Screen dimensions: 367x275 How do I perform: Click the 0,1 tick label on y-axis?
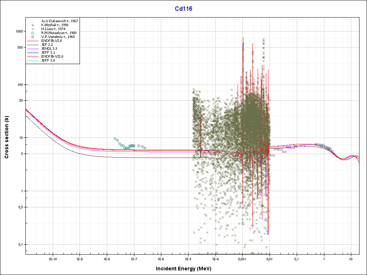pos(20,245)
